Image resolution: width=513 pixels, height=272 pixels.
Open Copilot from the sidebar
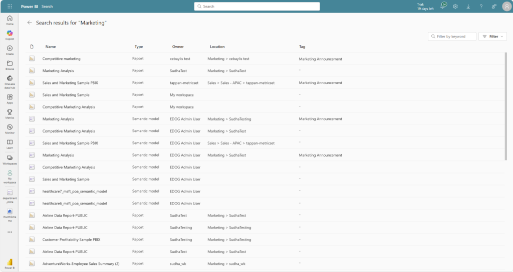point(10,35)
